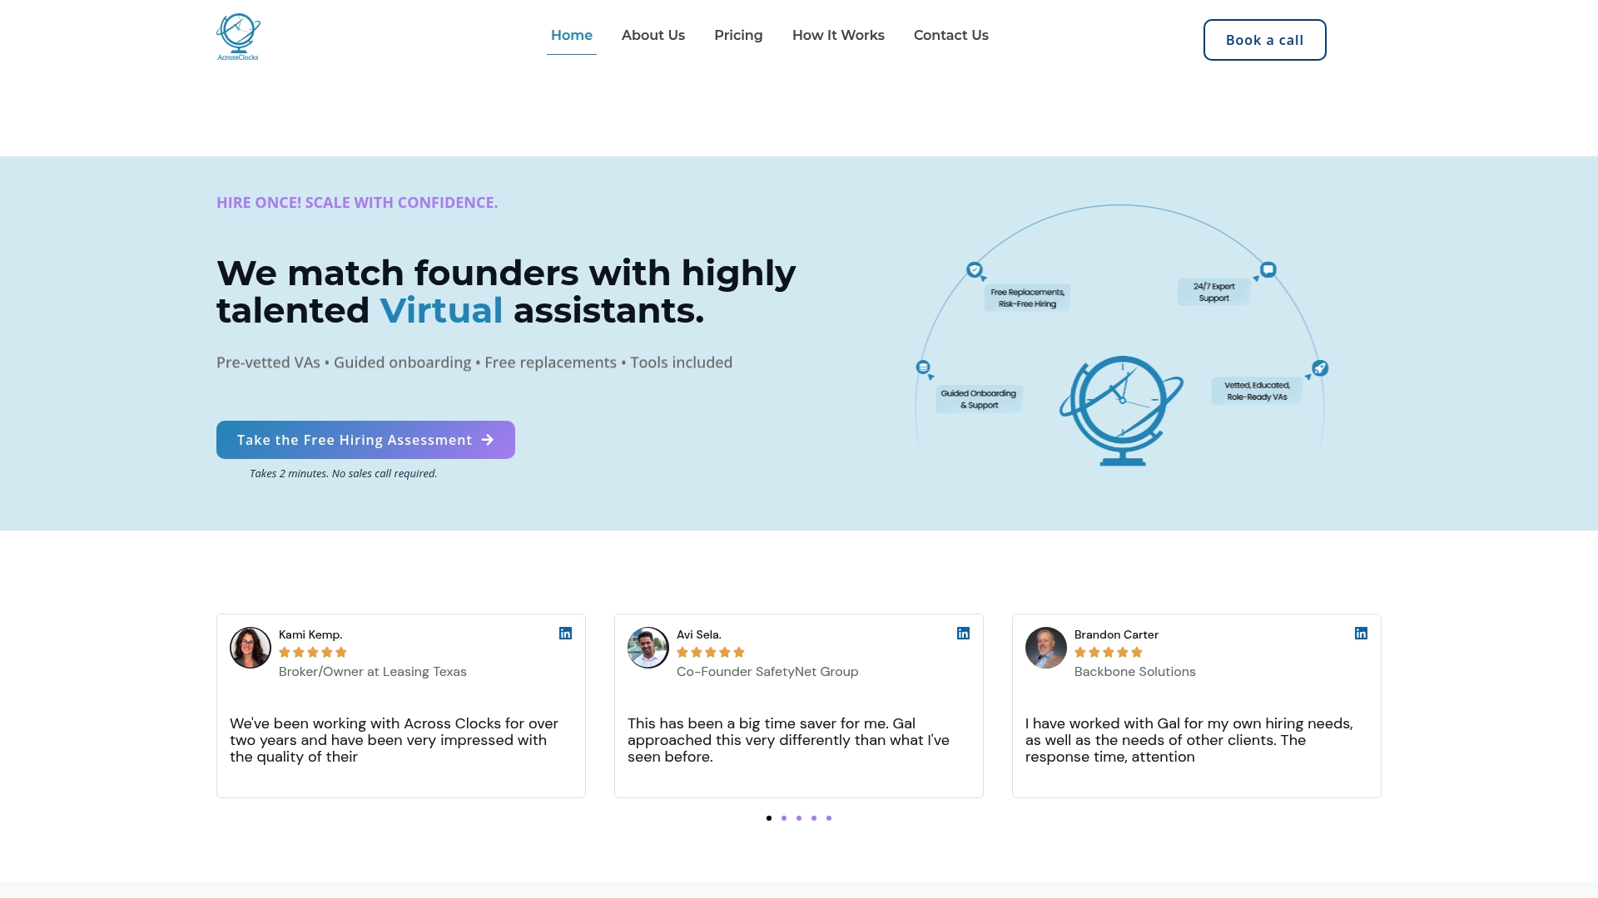This screenshot has width=1598, height=898.
Task: Click the shield check icon on the arc
Action: pos(975,270)
